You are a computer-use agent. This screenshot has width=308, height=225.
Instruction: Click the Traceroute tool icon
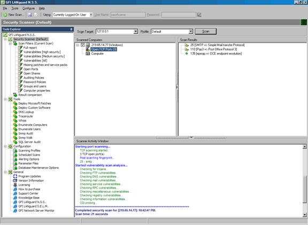tap(15, 116)
